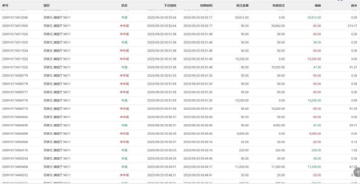Viewport: 360px width, 184px height.
Task: Click the 单号 column header
Action: (x=5, y=6)
